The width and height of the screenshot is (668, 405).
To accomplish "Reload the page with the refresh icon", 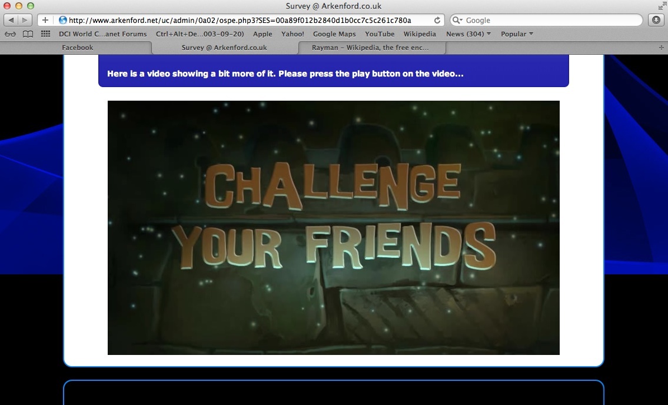I will click(x=437, y=20).
